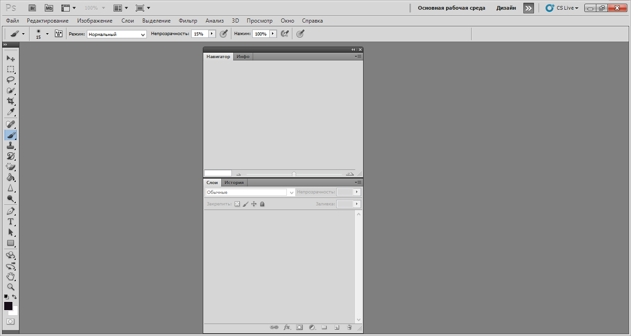Open the Нажим flow slider arrow
The height and width of the screenshot is (336, 631).
click(x=273, y=34)
